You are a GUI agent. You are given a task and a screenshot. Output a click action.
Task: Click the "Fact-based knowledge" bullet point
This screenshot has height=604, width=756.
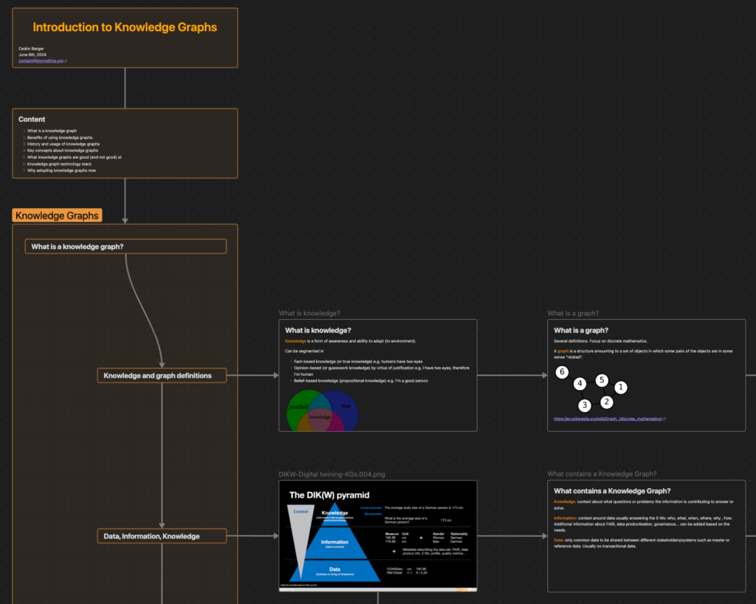(x=358, y=362)
